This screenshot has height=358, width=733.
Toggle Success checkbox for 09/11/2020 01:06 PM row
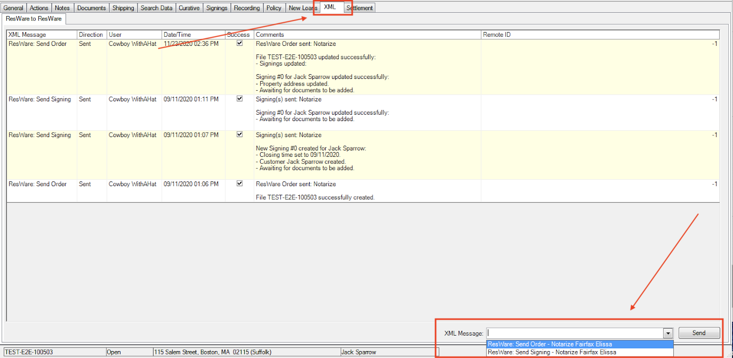point(240,183)
